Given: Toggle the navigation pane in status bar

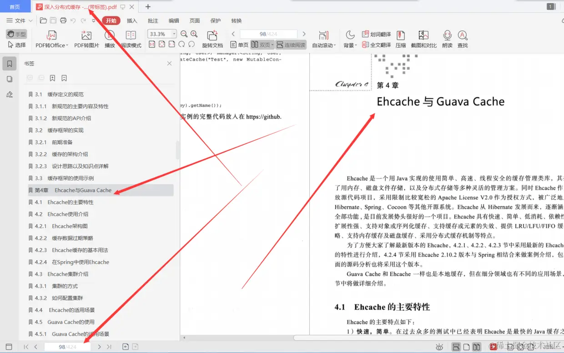Looking at the screenshot, I should point(9,347).
